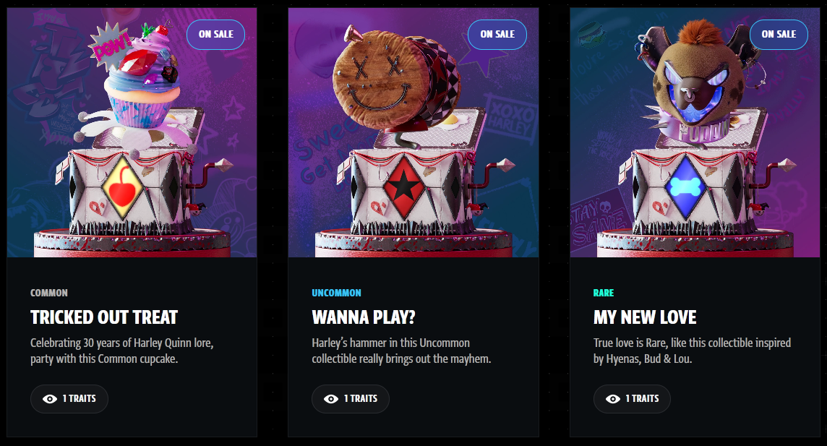827x446 pixels.
Task: Click the On Sale badge on hyena card
Action: point(779,34)
